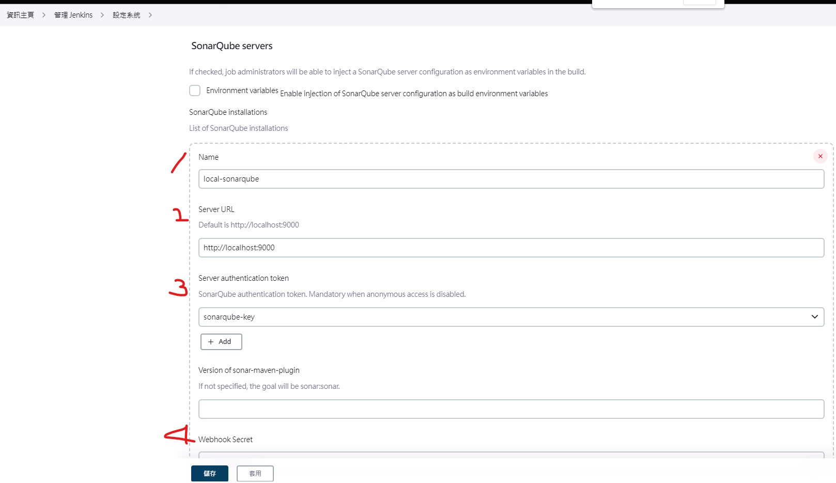
Task: Focus the Name field containing local-sonarqube
Action: pyautogui.click(x=511, y=179)
